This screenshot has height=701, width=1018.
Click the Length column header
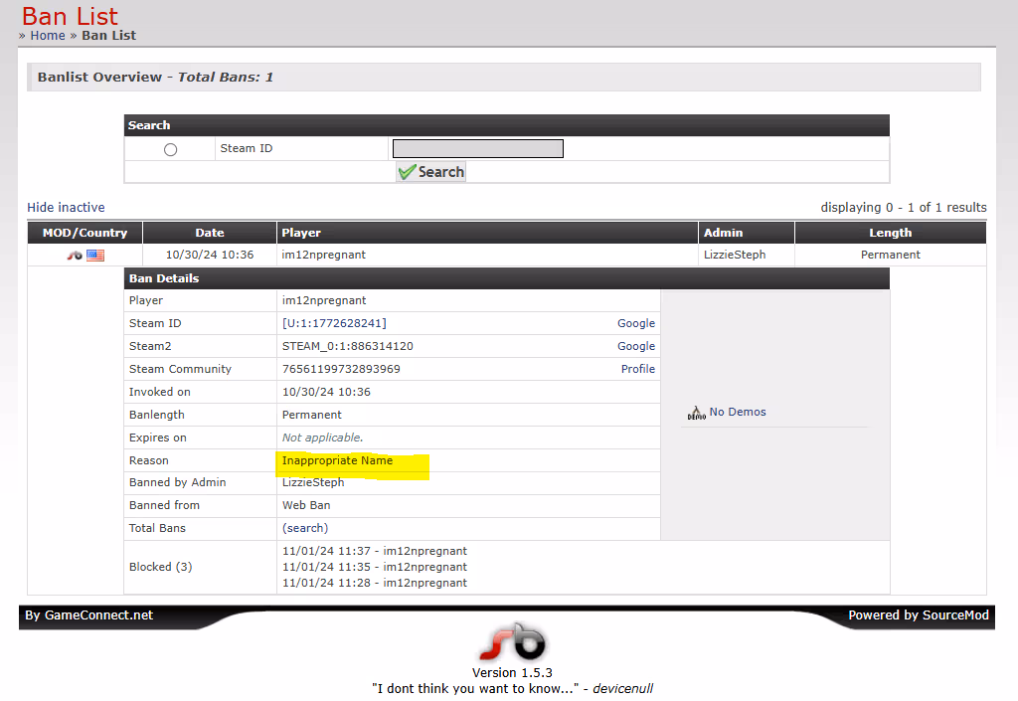coord(891,233)
